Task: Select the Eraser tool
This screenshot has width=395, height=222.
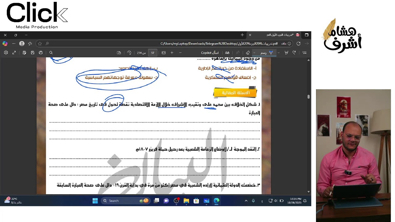Action: point(248,53)
